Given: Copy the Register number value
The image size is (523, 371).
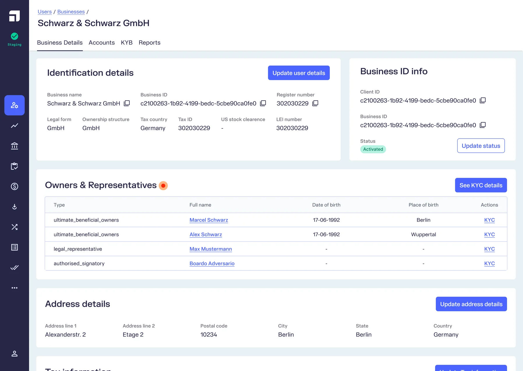Looking at the screenshot, I should click(315, 103).
